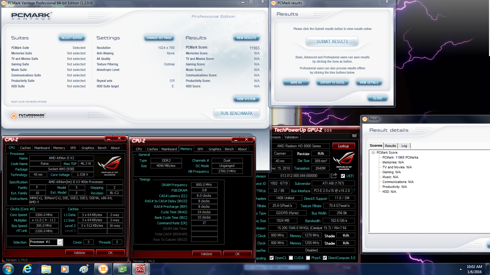The image size is (490, 275).
Task: Collapse the PCMark Score tree node
Action: (373, 152)
